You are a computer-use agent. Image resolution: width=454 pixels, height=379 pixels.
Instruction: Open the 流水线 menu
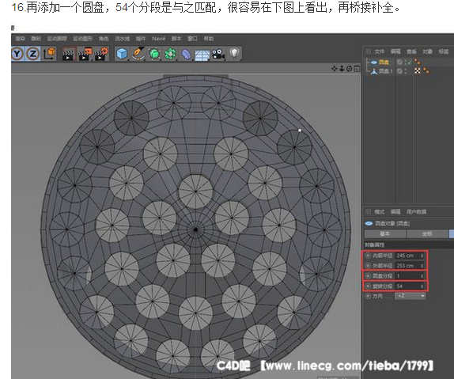(x=122, y=39)
